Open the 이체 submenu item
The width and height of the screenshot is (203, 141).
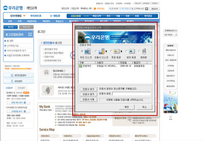pos(20,21)
